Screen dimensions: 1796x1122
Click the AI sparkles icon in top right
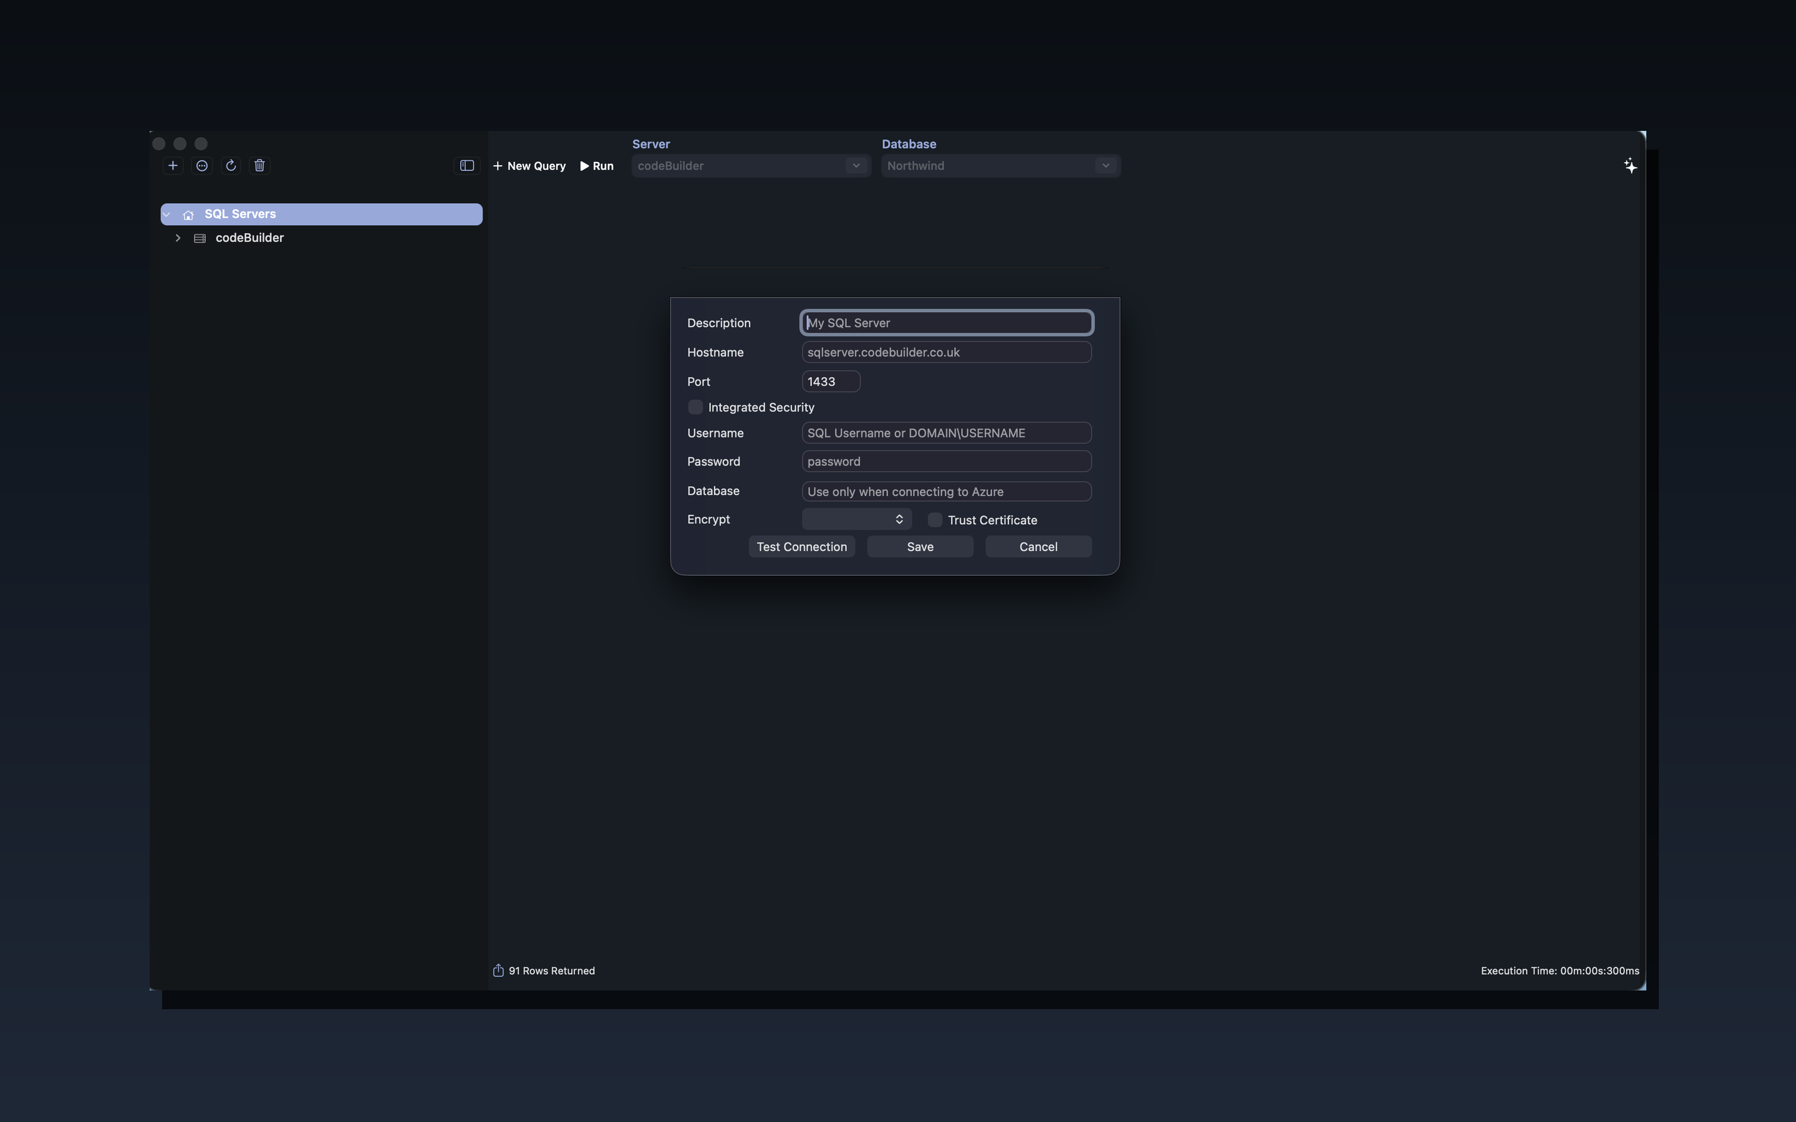pos(1629,165)
